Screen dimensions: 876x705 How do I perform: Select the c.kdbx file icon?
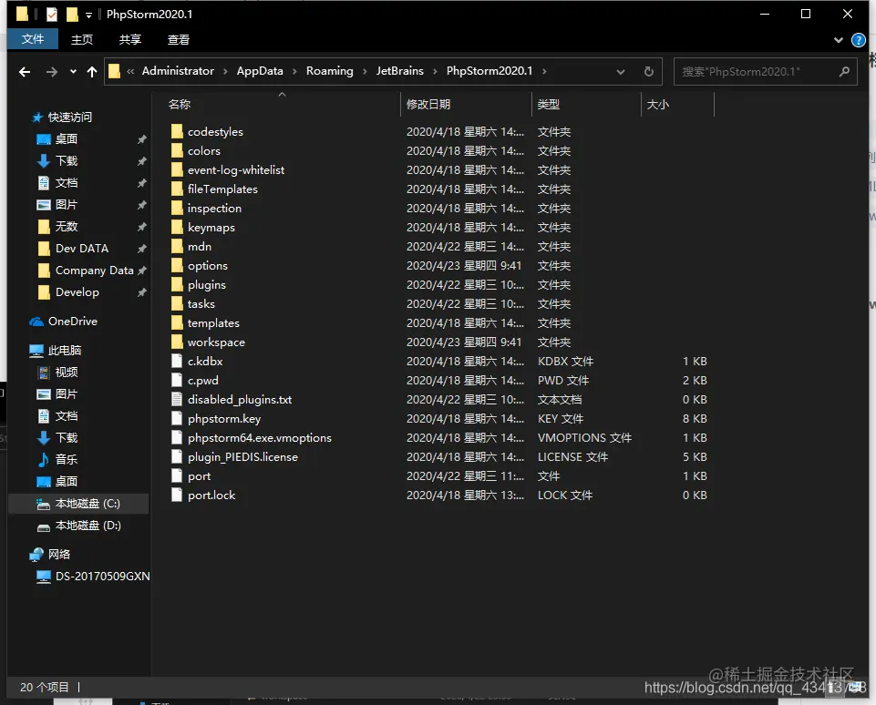point(177,361)
